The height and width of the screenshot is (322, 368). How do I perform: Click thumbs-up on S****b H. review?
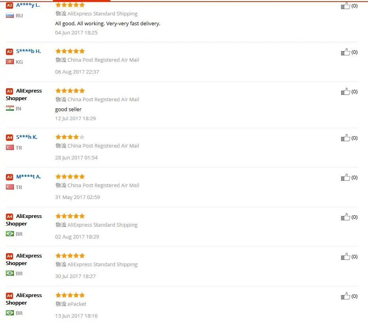(x=346, y=52)
